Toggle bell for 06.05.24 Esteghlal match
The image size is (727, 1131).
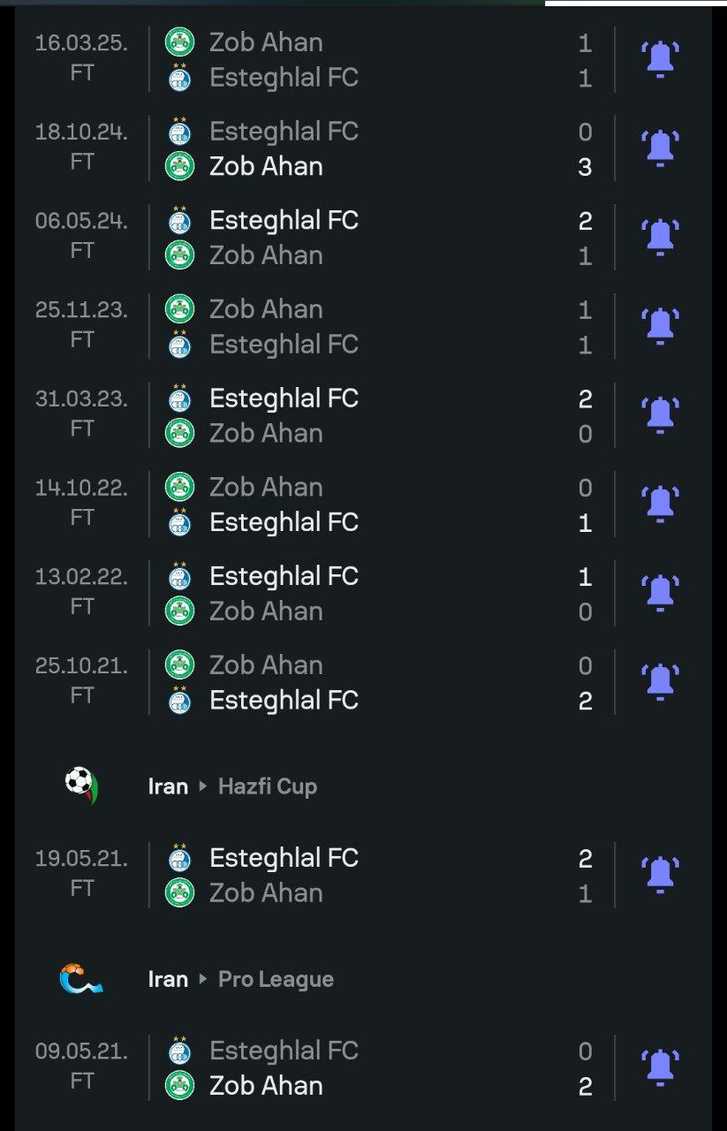(660, 238)
